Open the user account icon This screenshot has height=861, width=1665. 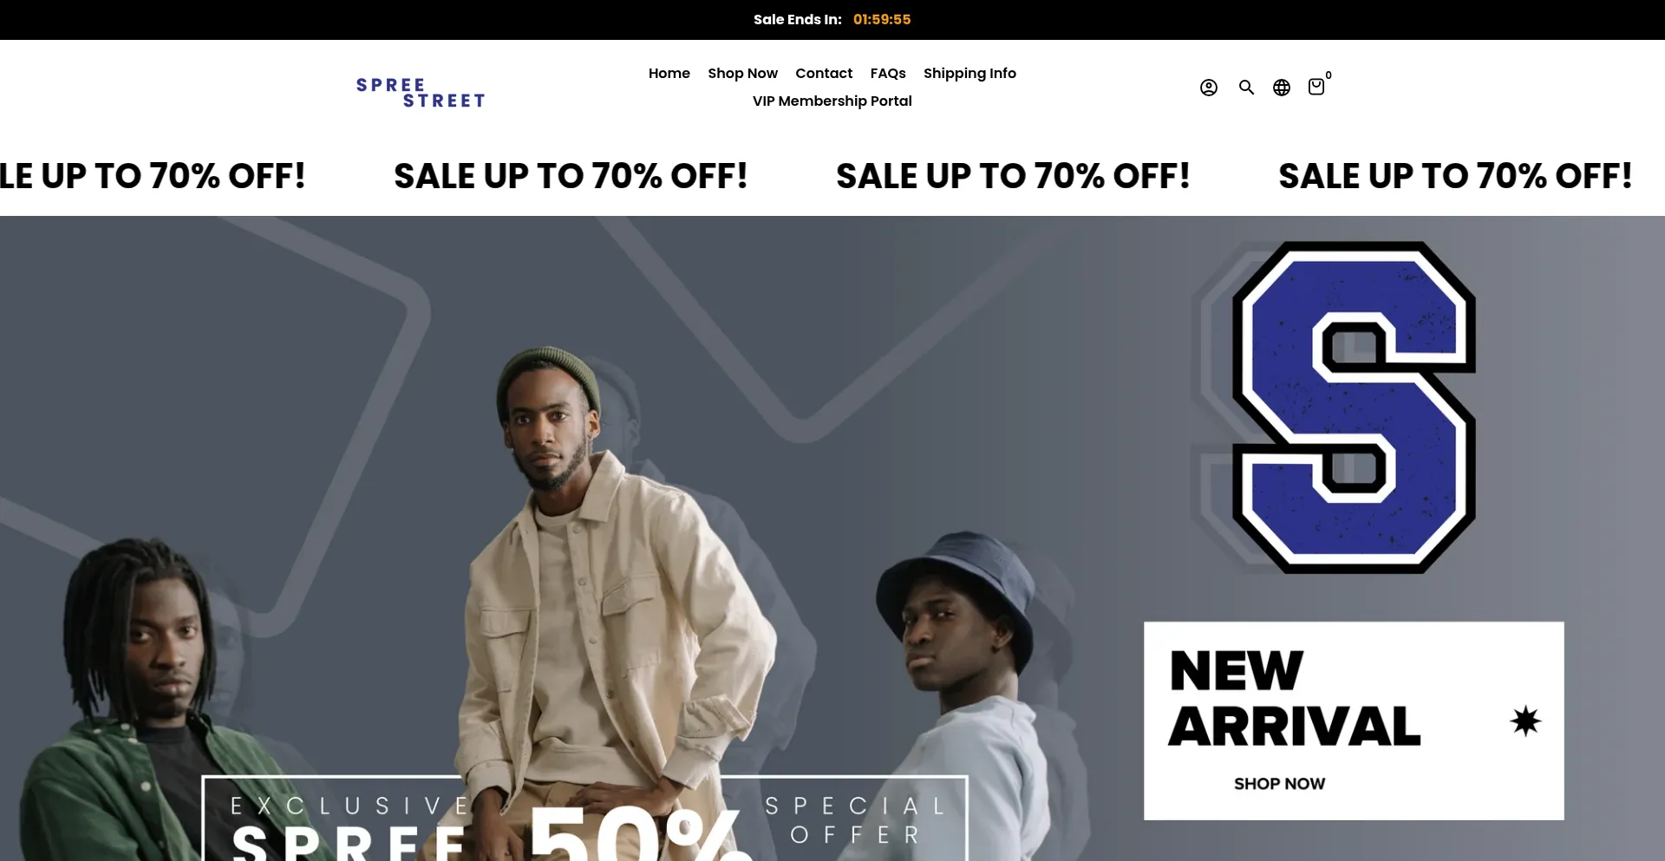pyautogui.click(x=1208, y=88)
